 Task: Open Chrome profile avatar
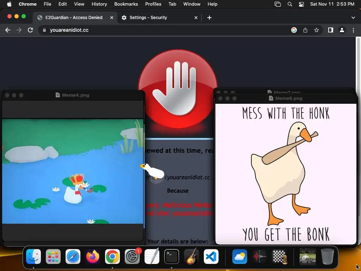coord(342,30)
